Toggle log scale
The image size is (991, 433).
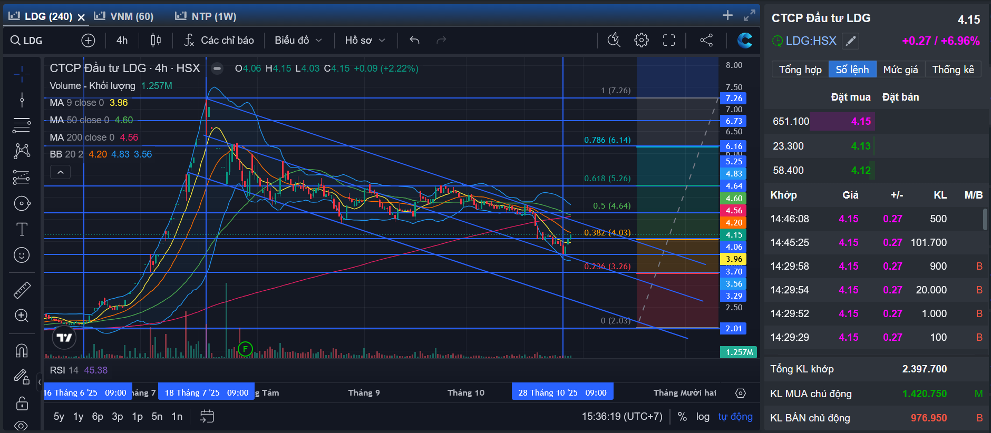(x=703, y=417)
